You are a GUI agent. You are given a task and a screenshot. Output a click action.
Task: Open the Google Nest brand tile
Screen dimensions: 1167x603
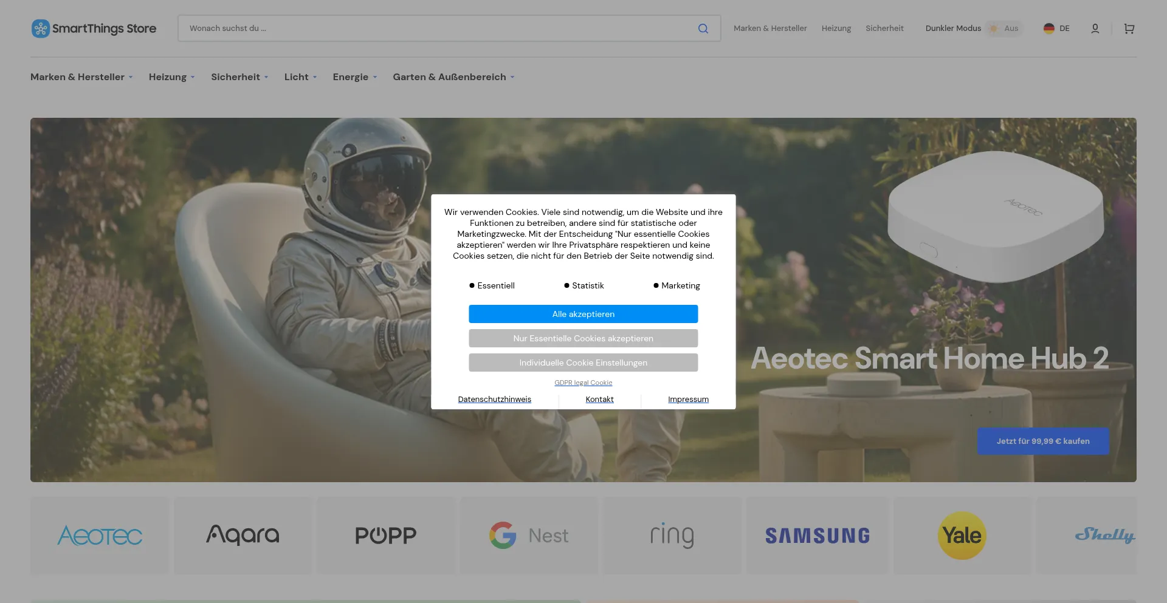click(x=528, y=535)
